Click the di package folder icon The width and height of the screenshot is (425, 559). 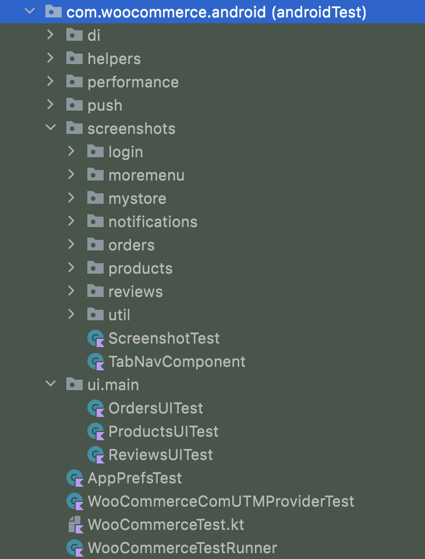click(x=75, y=34)
